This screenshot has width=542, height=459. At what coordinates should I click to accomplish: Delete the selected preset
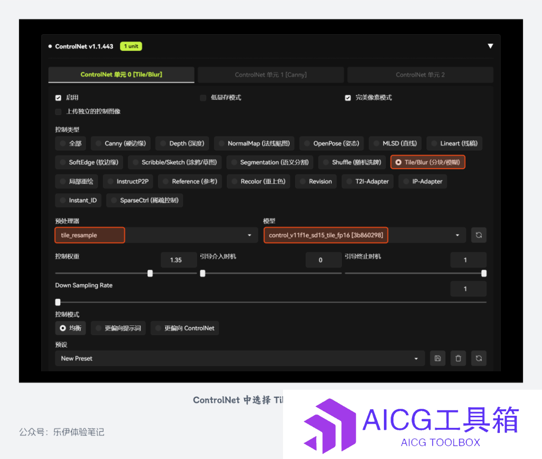pos(458,359)
